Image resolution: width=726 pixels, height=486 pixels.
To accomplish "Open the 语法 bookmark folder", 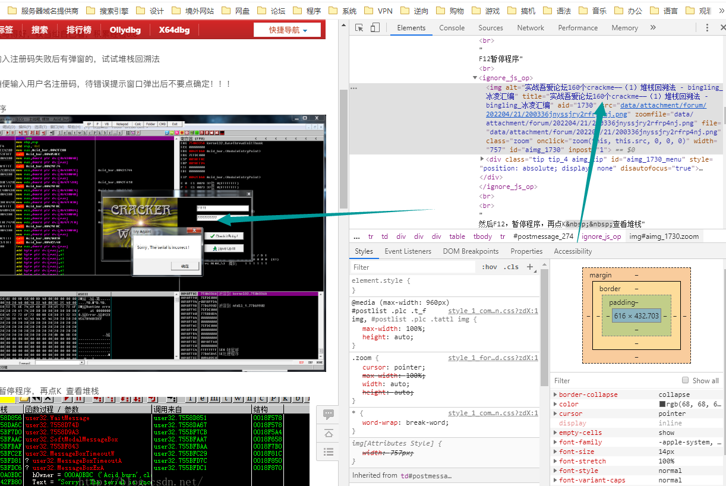I will 557,11.
